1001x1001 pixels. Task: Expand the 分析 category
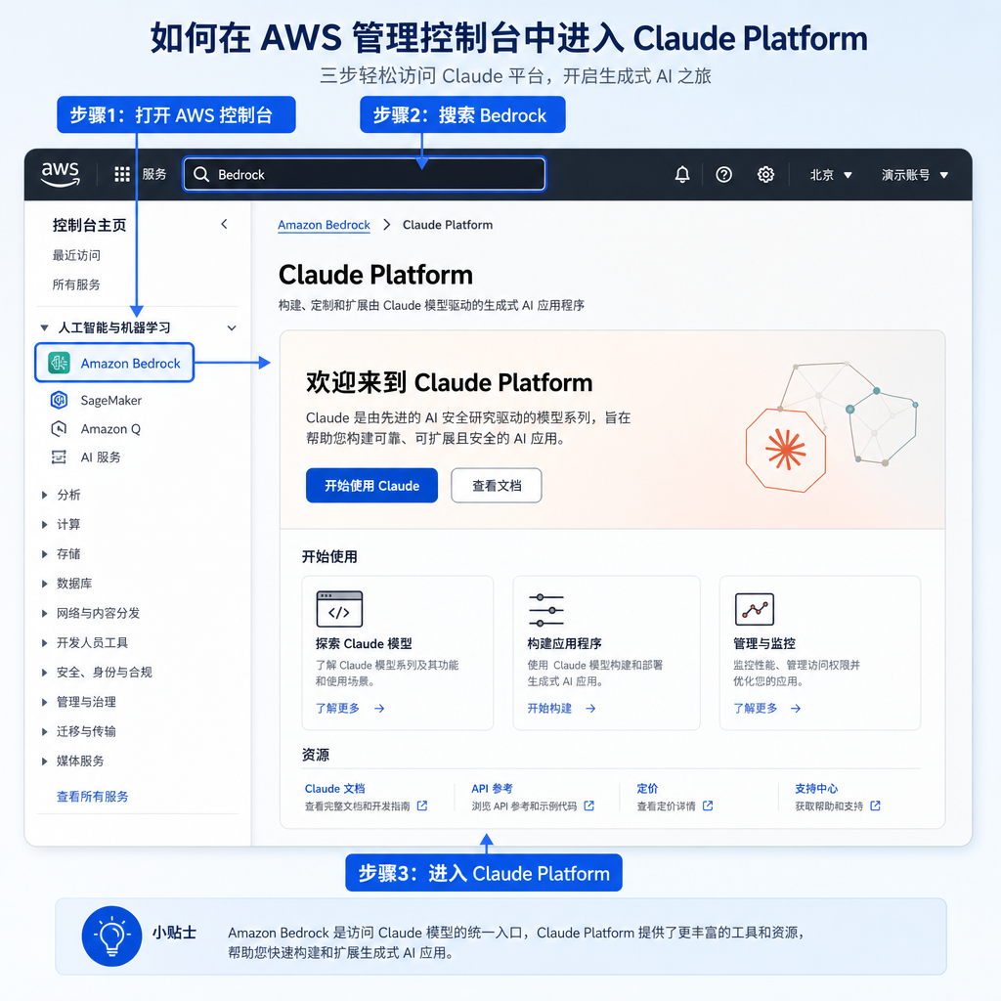click(44, 495)
